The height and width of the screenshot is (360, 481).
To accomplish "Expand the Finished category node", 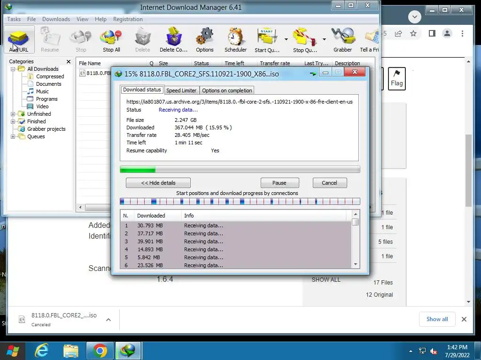I will pos(13,121).
